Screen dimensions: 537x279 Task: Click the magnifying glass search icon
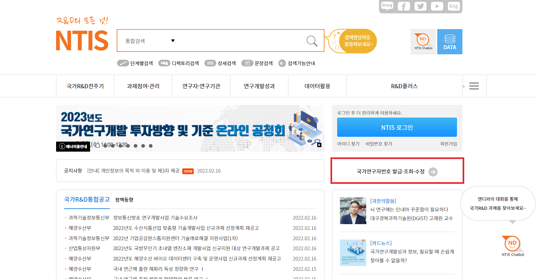[x=312, y=41]
